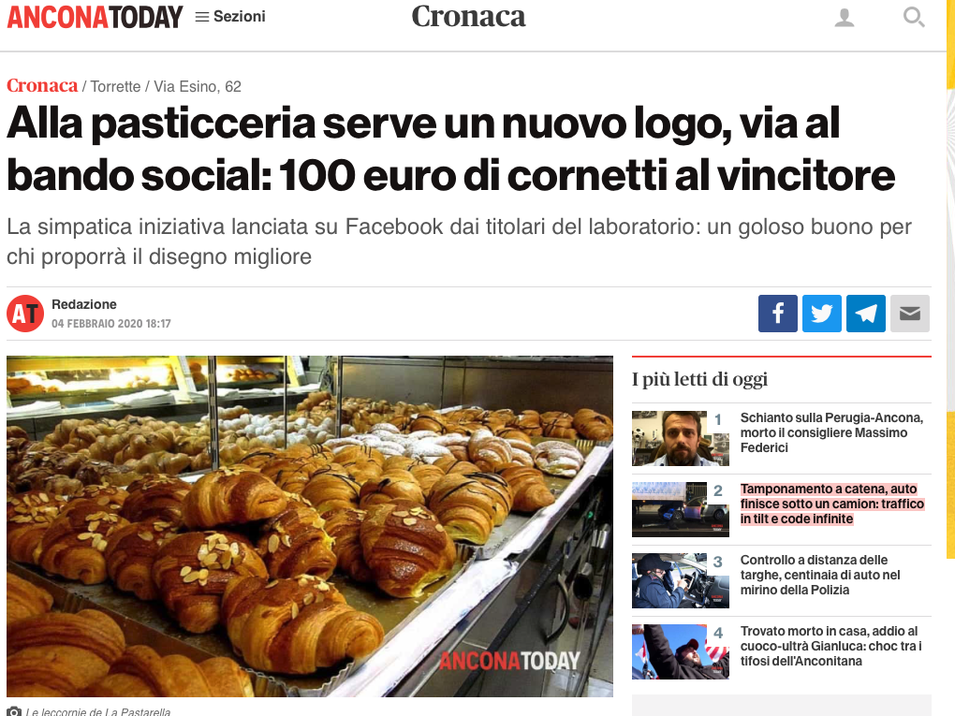Share article via Telegram icon
The width and height of the screenshot is (955, 716).
[x=866, y=314]
